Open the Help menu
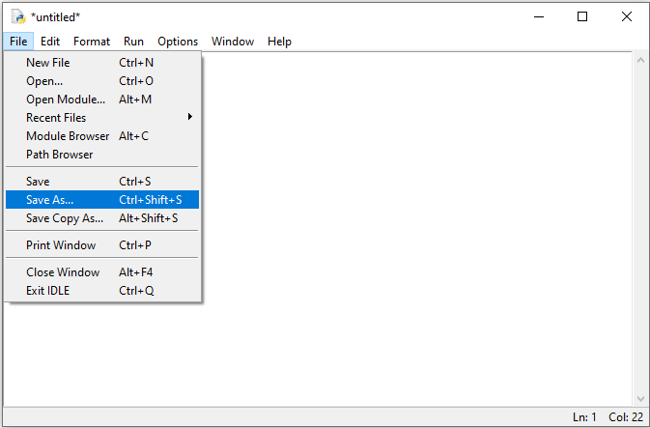The height and width of the screenshot is (428, 650). tap(279, 42)
